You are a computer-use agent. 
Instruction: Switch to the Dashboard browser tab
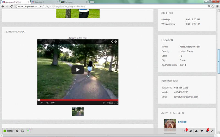[x=44, y=2]
